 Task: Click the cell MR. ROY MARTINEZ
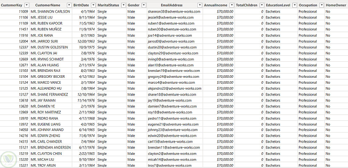tap(51, 112)
